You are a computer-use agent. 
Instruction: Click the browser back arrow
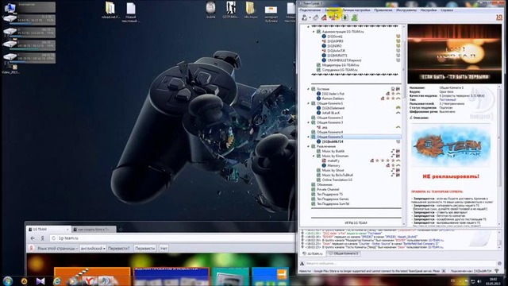pyautogui.click(x=33, y=238)
